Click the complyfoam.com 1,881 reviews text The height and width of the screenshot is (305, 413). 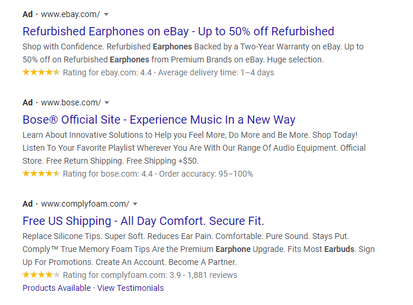pos(150,275)
